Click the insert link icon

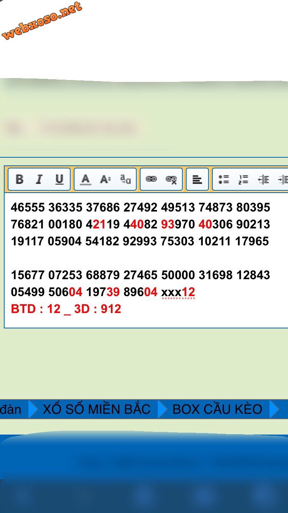(151, 179)
